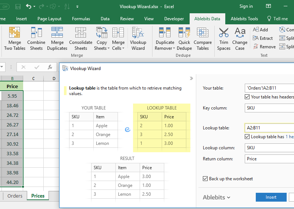Select column C header
The width and height of the screenshot is (294, 209).
(x=33, y=79)
